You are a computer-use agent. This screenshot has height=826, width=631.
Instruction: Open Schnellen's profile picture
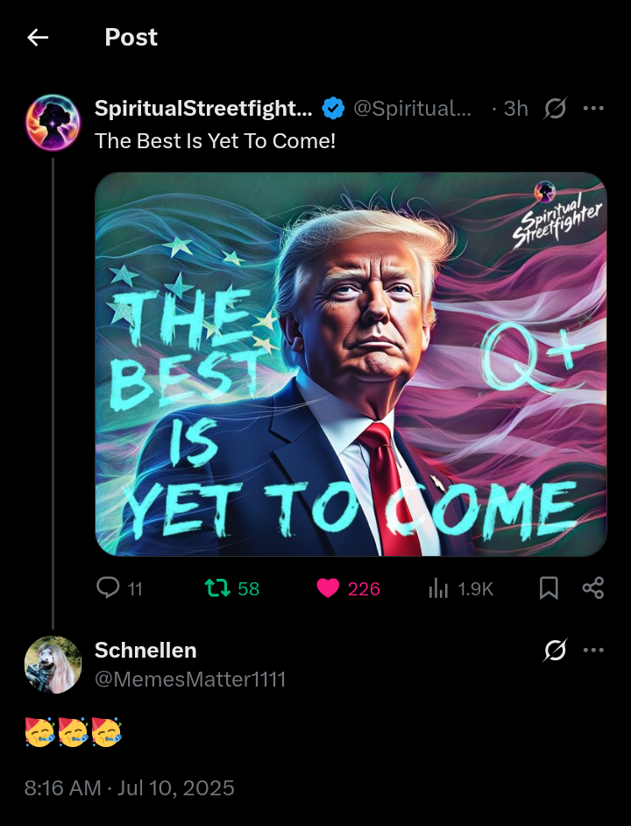tap(53, 665)
